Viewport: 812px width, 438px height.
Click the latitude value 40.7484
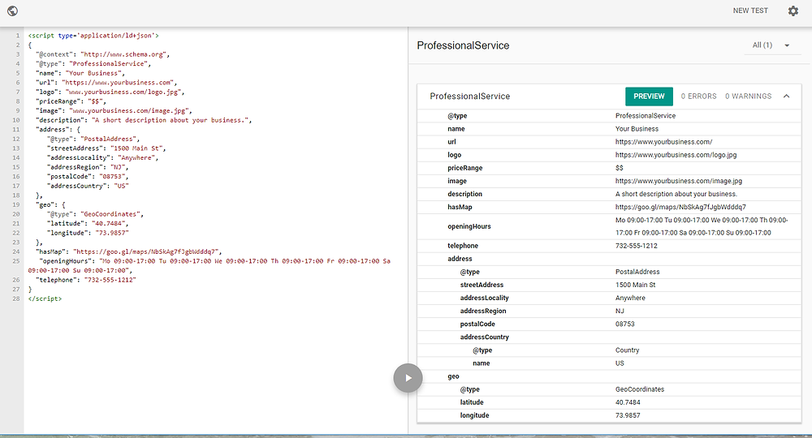click(628, 402)
